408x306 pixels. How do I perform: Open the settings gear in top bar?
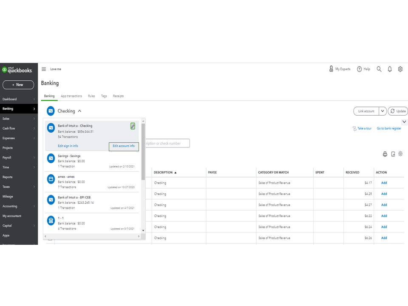[x=400, y=69]
